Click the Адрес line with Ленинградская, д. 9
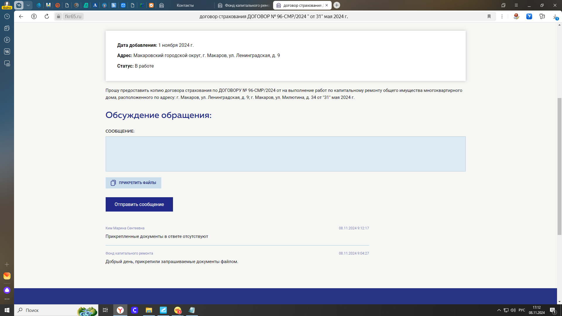562x316 pixels. [x=198, y=56]
